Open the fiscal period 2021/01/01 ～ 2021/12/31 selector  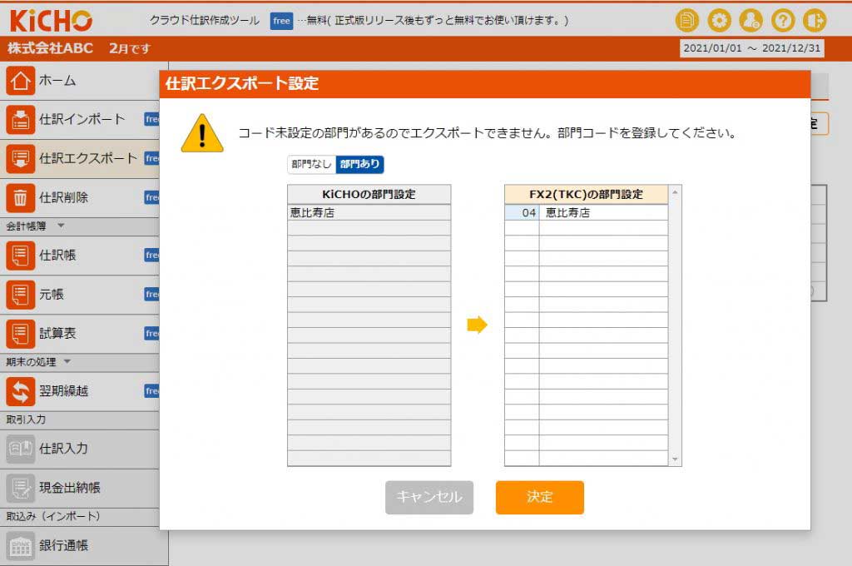point(751,48)
